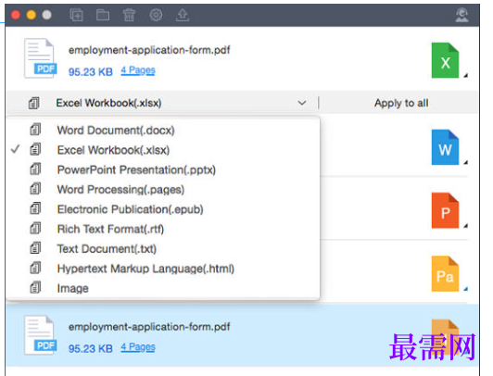493x376 pixels.
Task: Click the first employment-application-form.pdf filename
Action: point(149,50)
